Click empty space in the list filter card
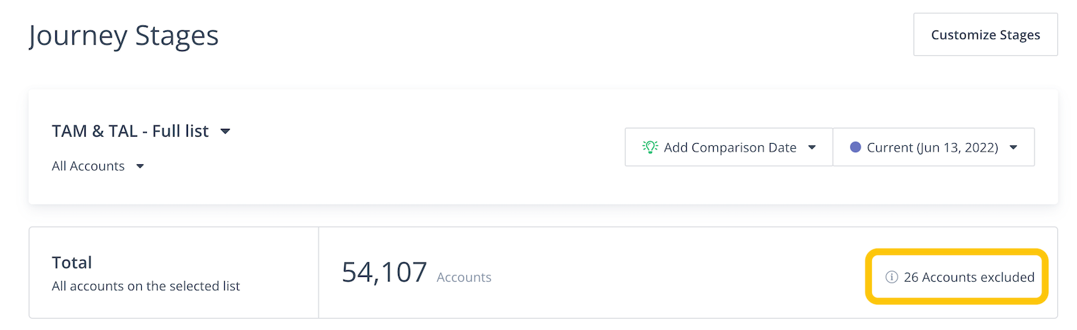This screenshot has height=330, width=1077. pos(426,149)
